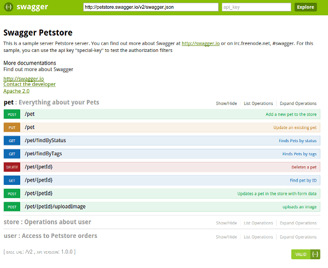328x268 pixels.
Task: Open the http://swagger.io link in the description paragraph
Action: tap(201, 43)
